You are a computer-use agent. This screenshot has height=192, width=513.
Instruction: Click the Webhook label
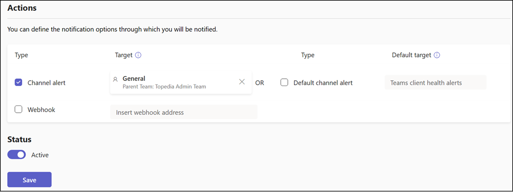41,110
